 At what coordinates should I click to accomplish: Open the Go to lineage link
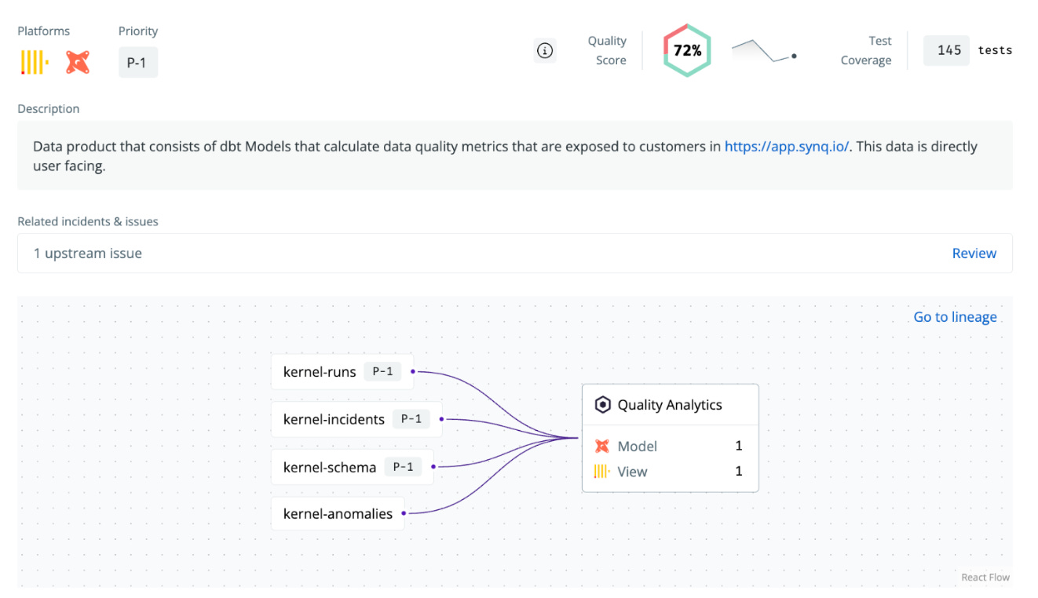[x=955, y=317]
